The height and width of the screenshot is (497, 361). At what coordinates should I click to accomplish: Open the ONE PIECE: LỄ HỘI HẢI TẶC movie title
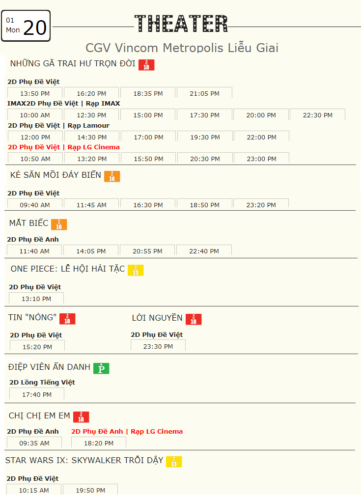point(68,269)
